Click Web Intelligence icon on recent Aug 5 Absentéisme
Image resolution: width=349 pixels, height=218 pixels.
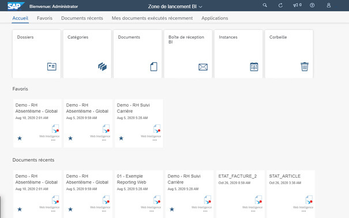point(106,200)
